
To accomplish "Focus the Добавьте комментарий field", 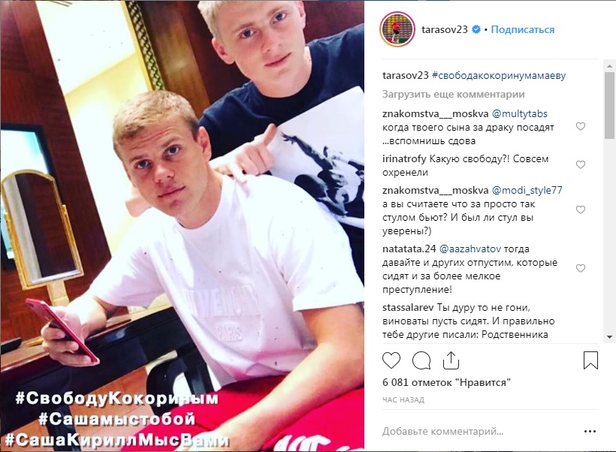I will coord(479,432).
